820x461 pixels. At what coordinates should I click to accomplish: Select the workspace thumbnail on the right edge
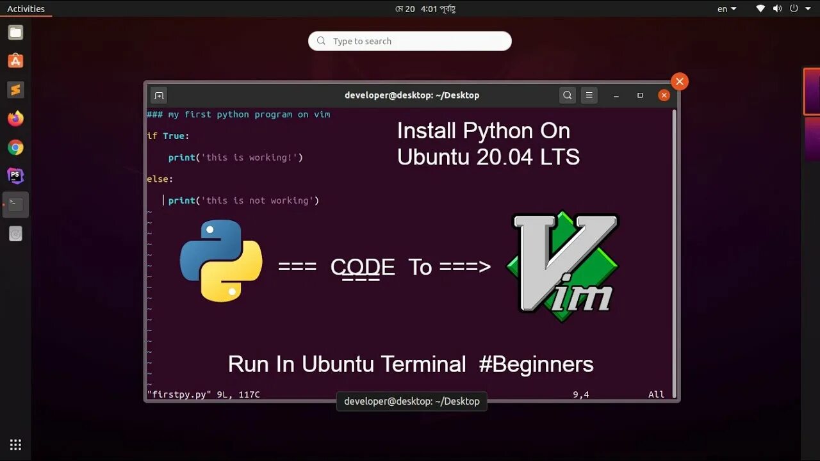point(812,92)
